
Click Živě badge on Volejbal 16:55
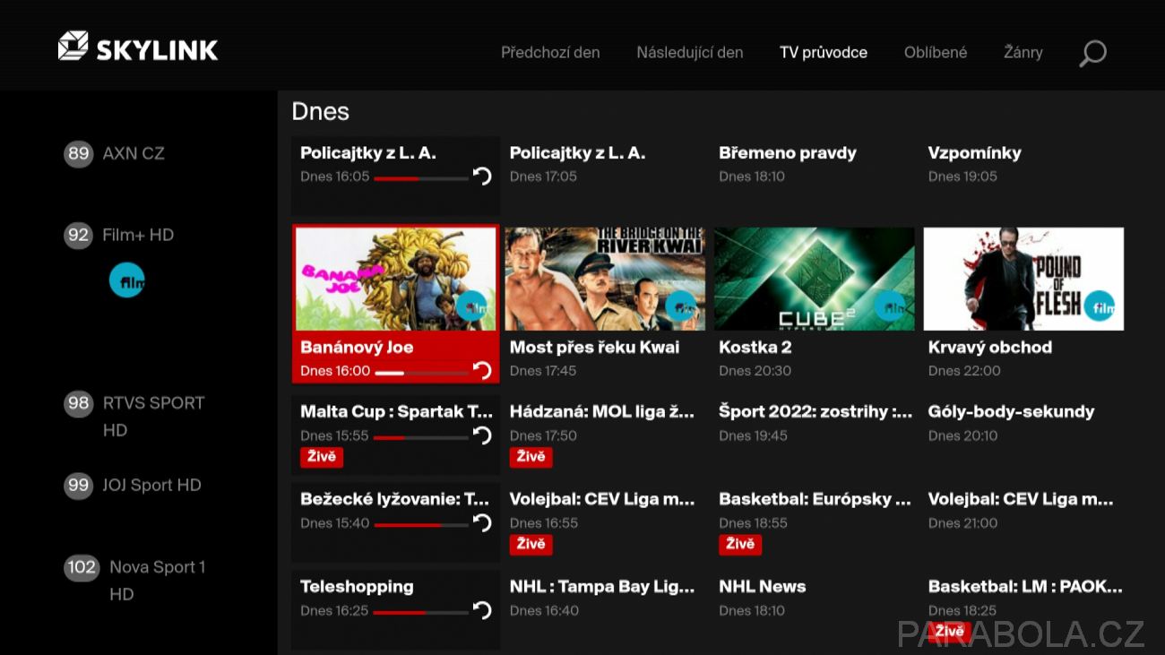pos(531,545)
